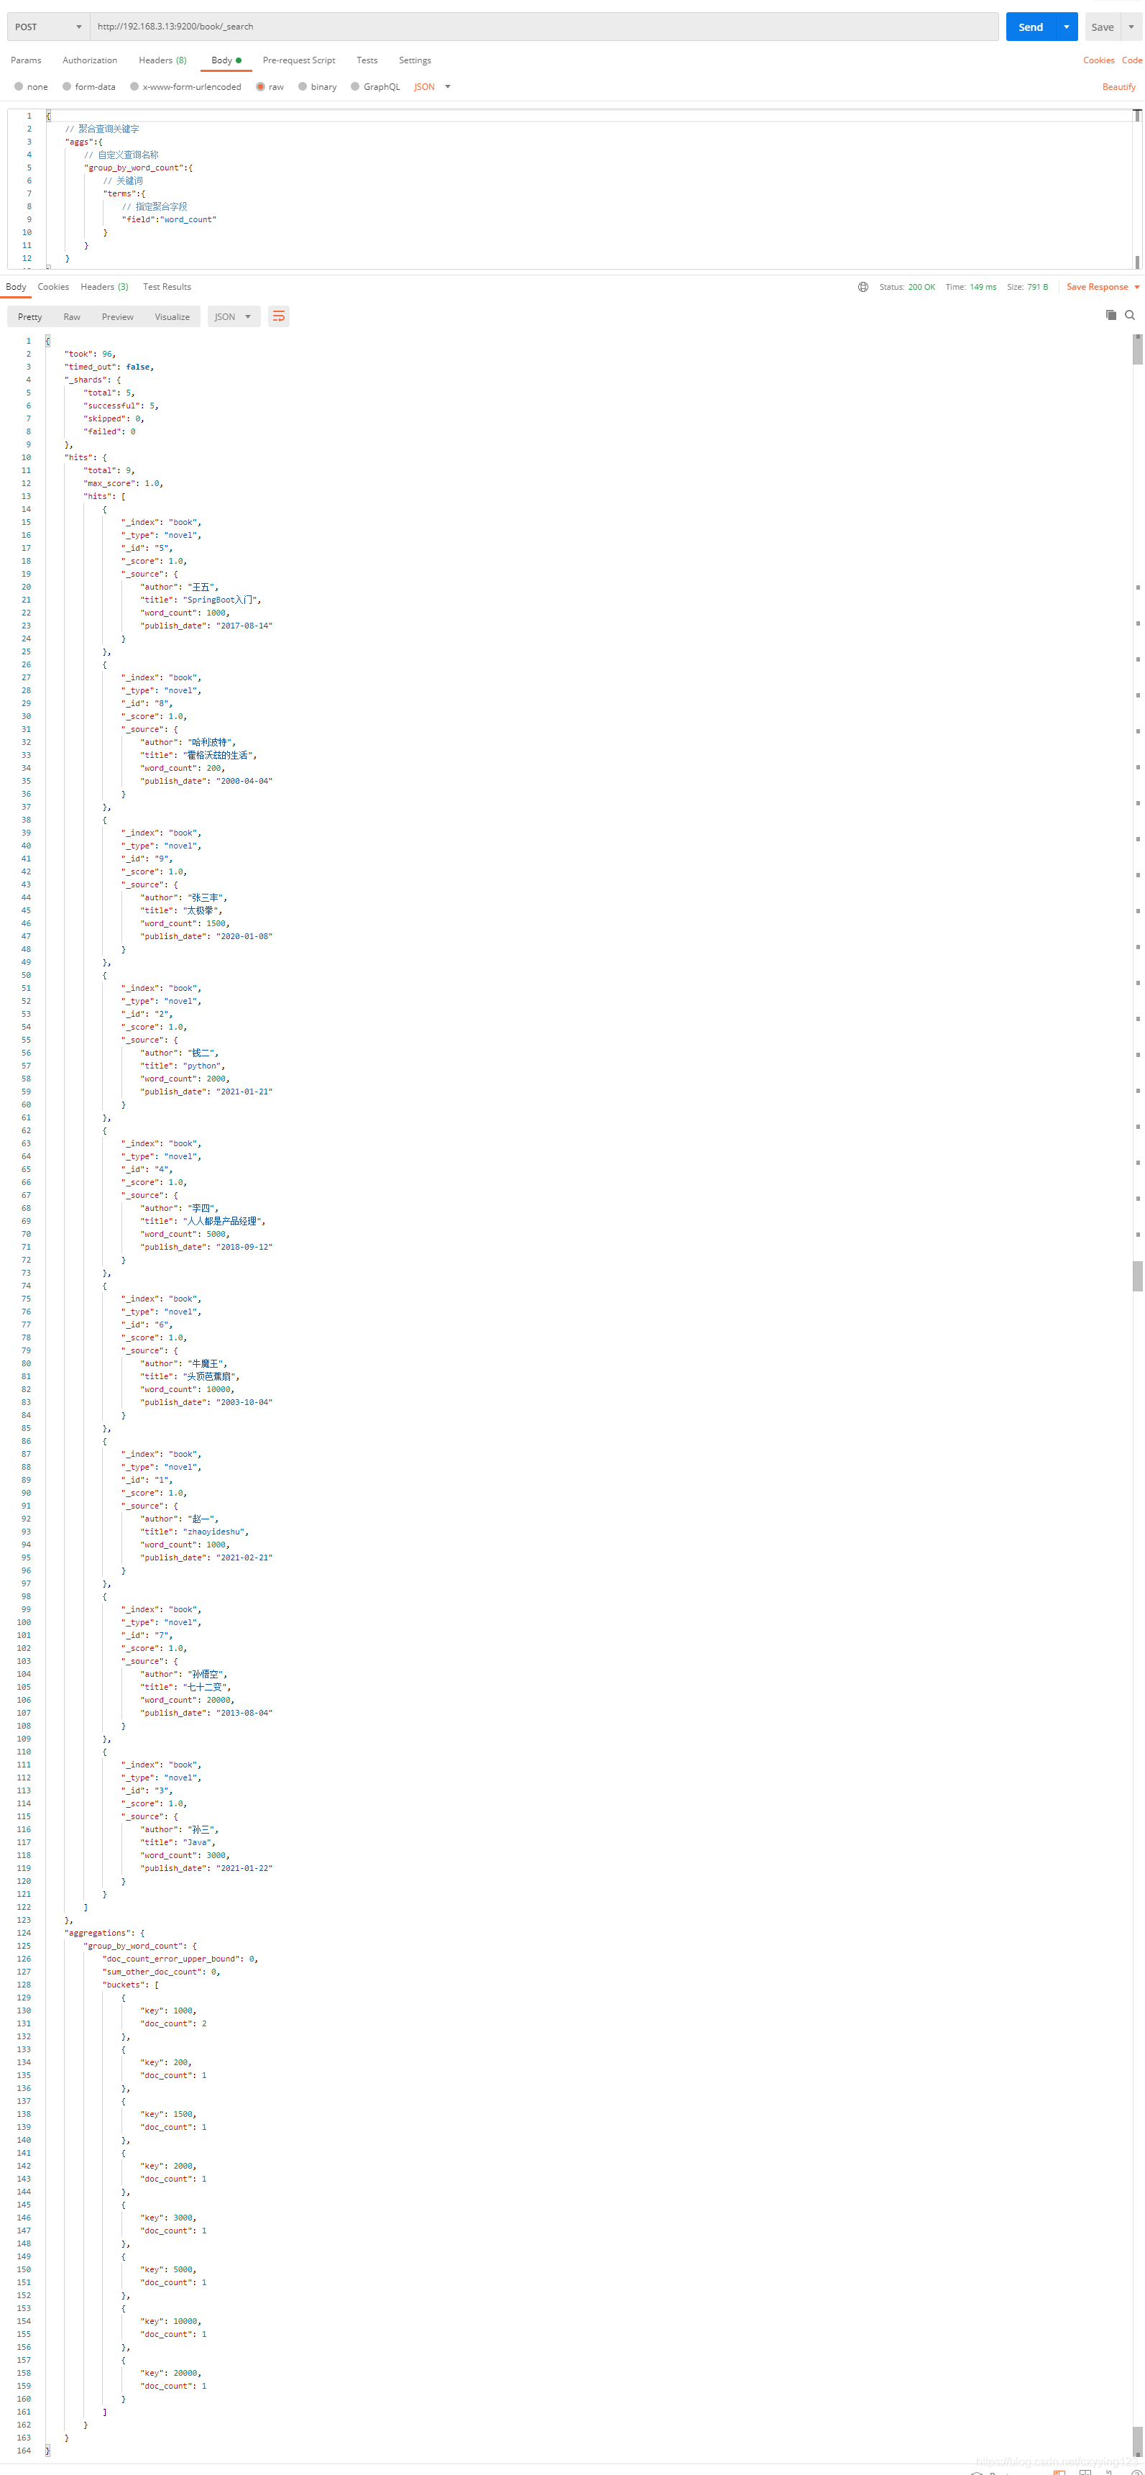This screenshot has height=2475, width=1145.
Task: Click the "timed_out": false response line
Action: (x=109, y=367)
